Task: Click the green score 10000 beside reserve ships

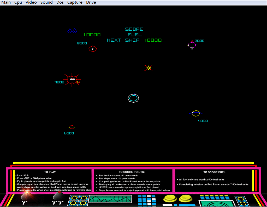Action: [92, 35]
